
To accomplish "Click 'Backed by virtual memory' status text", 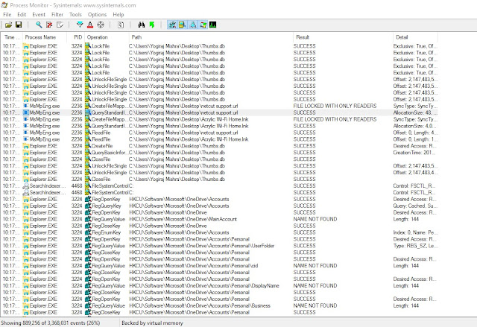I will [152, 323].
